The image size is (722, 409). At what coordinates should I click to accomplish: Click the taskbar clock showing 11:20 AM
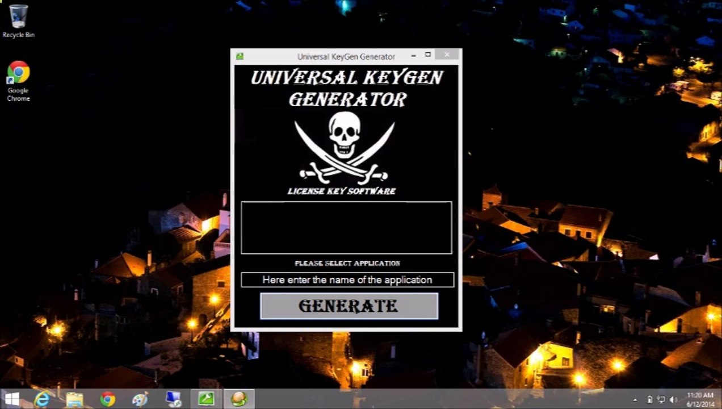(700, 399)
